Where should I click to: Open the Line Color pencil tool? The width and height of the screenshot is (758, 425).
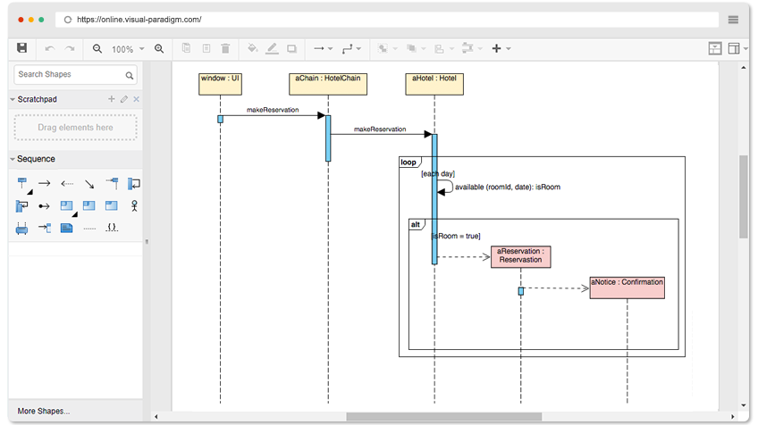tap(272, 48)
